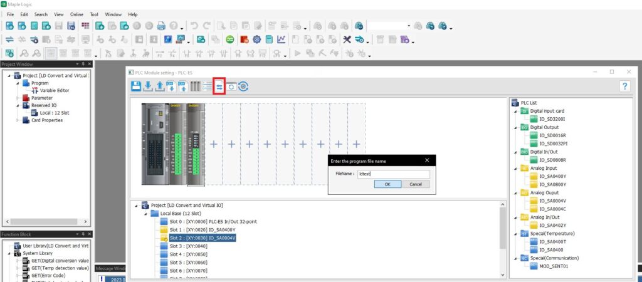
Task: Select Slot 3 [XY:0040] in slot tree
Action: (188, 246)
